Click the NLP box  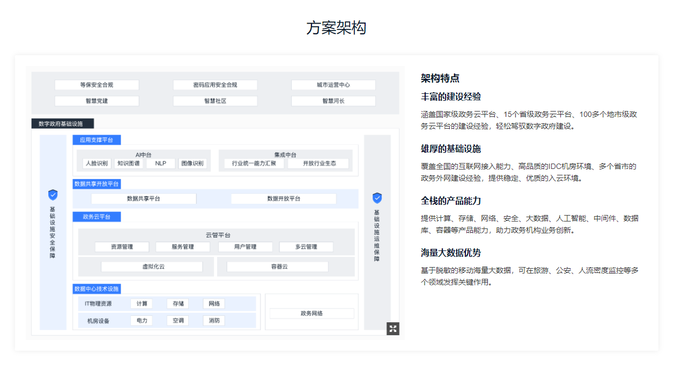click(161, 164)
